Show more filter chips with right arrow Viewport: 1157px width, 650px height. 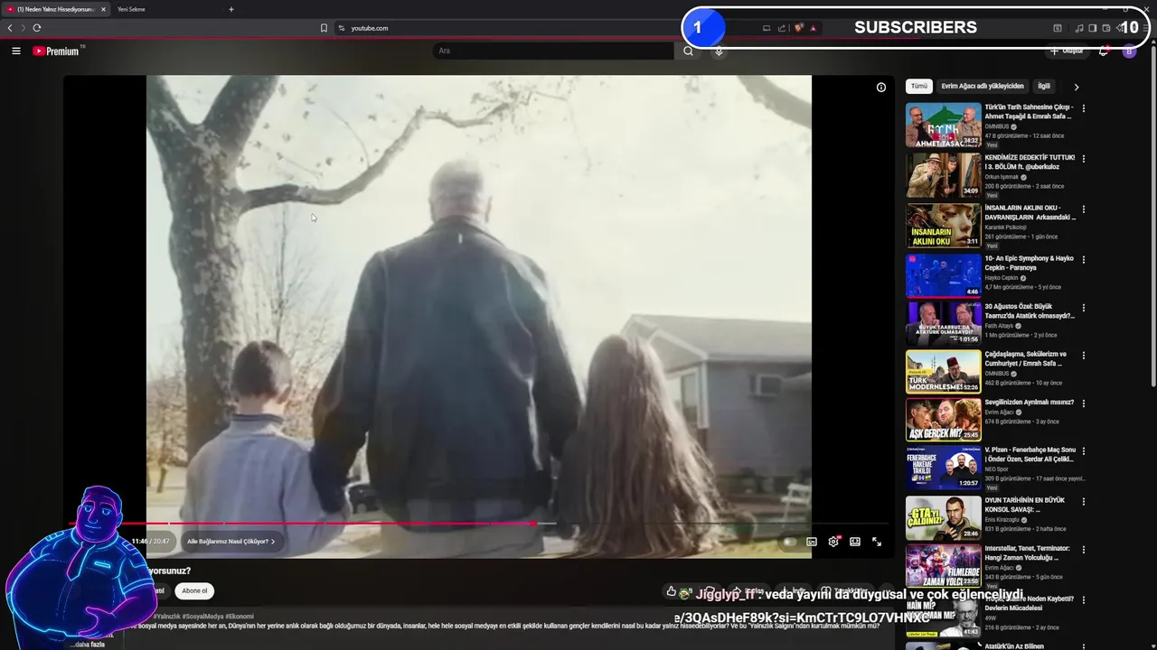1076,87
